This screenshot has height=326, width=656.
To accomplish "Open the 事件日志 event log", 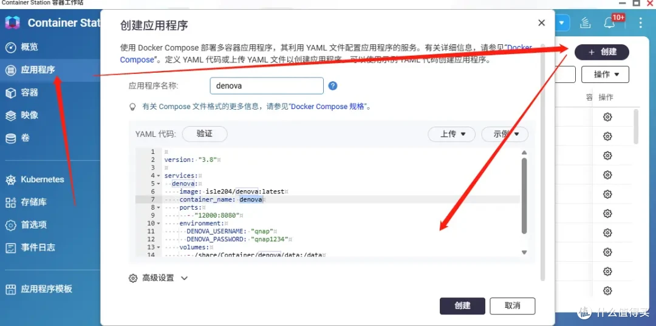I will [x=38, y=247].
